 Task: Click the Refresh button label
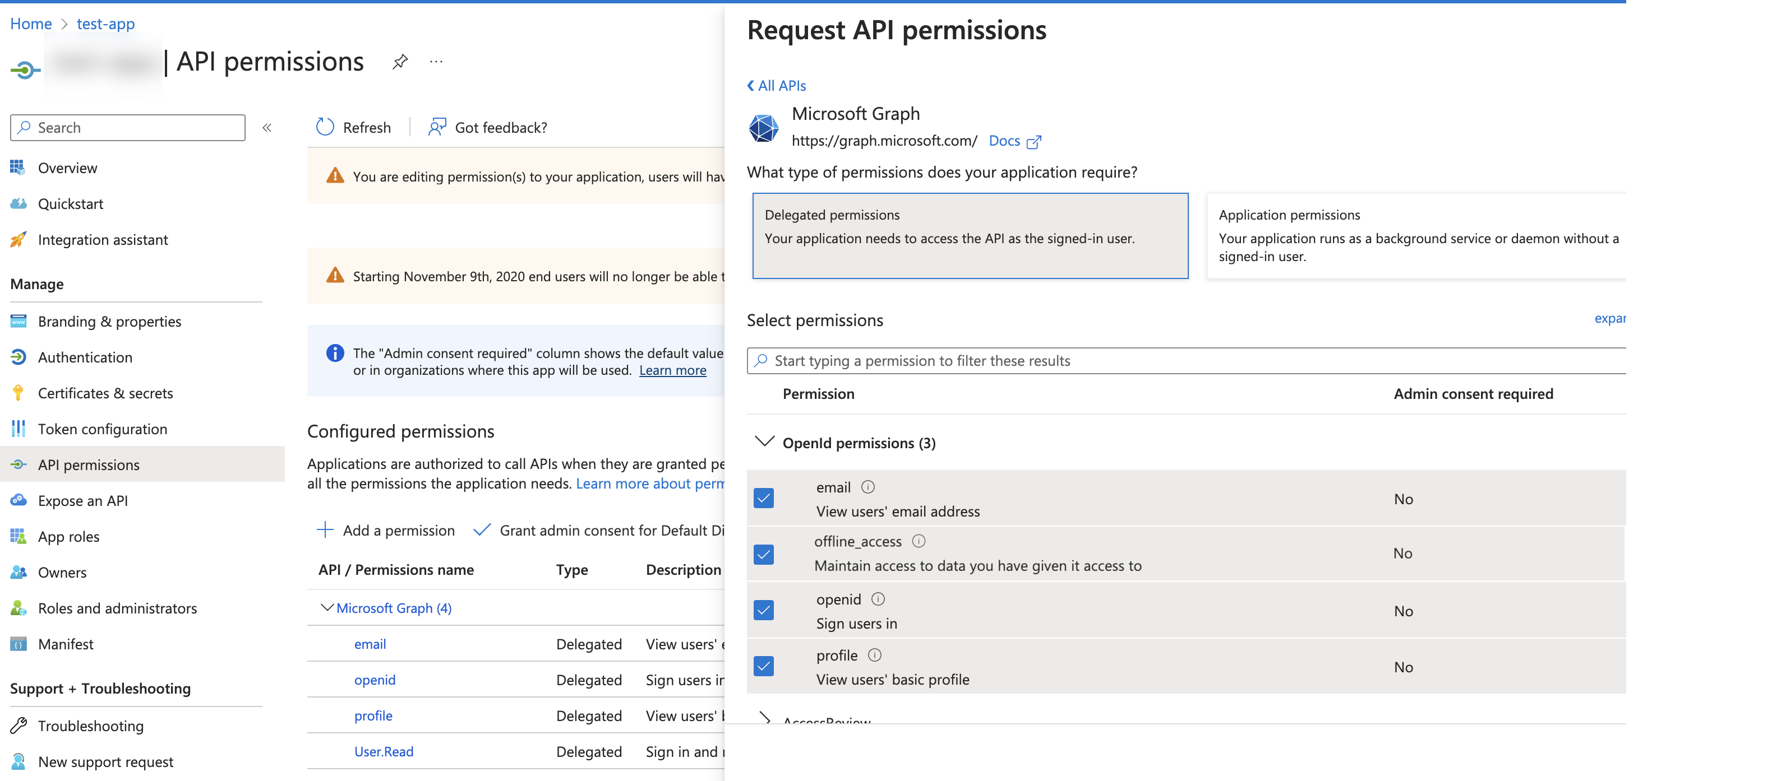coord(367,127)
